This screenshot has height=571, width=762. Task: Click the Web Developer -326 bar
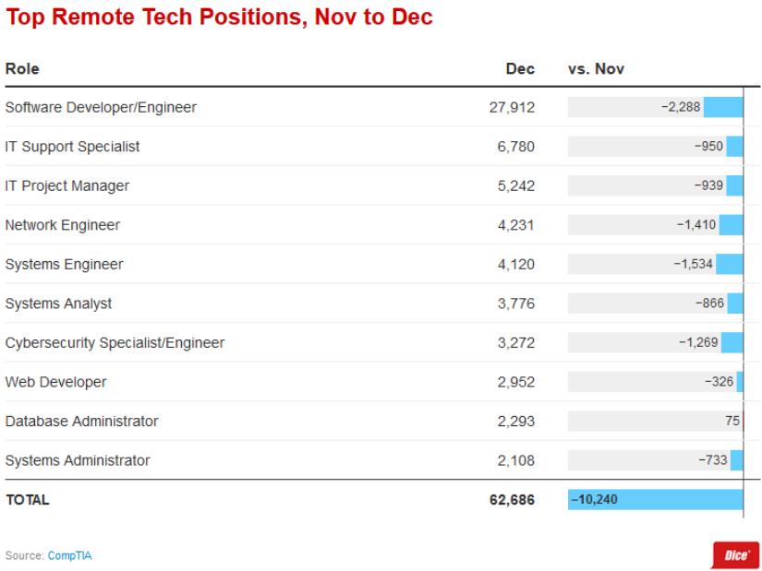(740, 382)
